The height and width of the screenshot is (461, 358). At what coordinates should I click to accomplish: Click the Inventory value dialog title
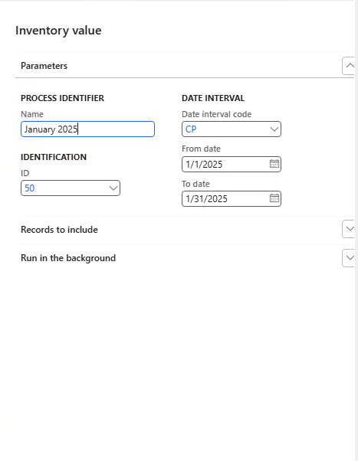pyautogui.click(x=58, y=31)
